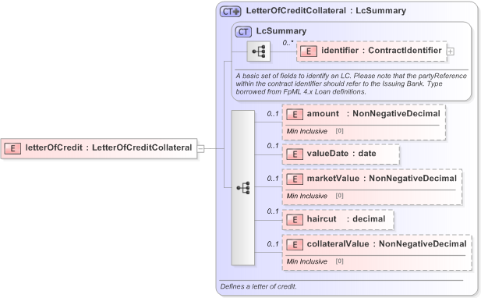Click 'Defines a letter of credit.' annotation
Viewport: 481px width, 298px height.
coord(258,286)
